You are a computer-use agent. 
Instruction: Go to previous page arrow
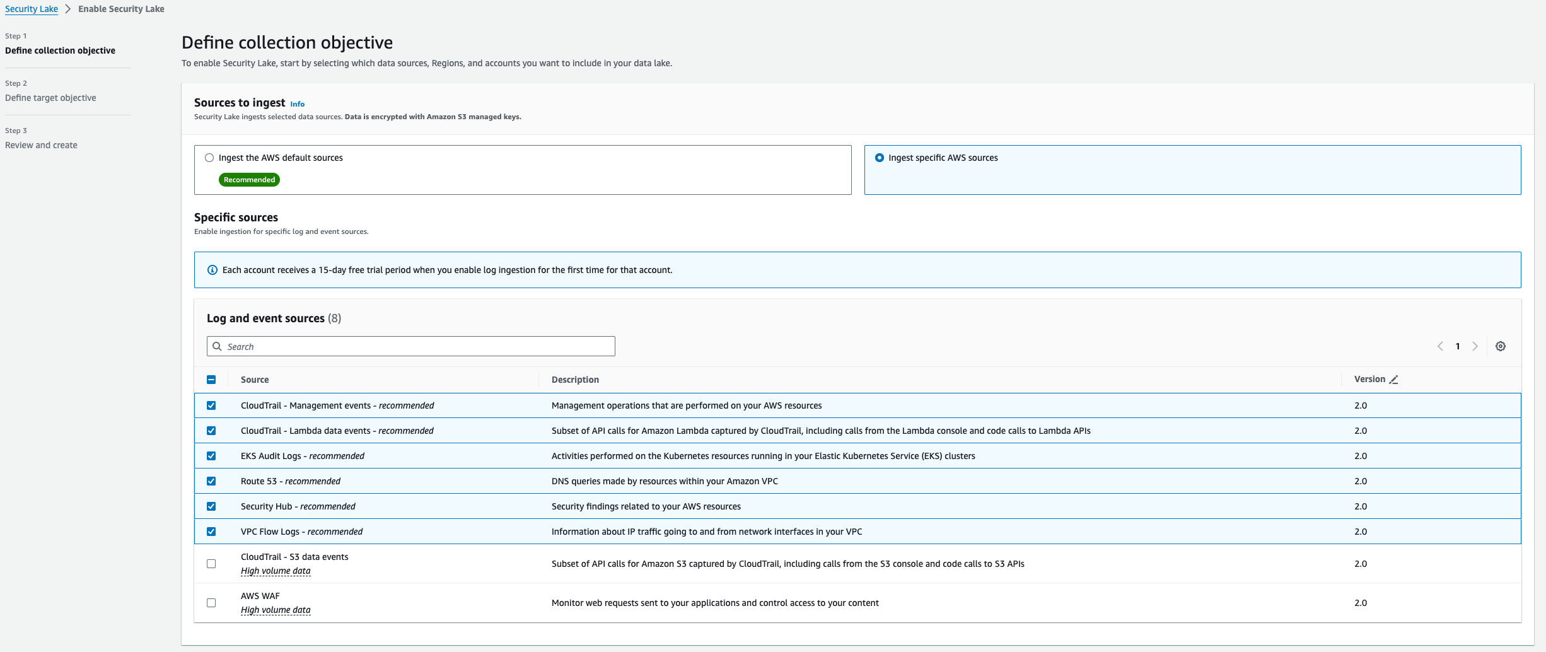(1440, 346)
